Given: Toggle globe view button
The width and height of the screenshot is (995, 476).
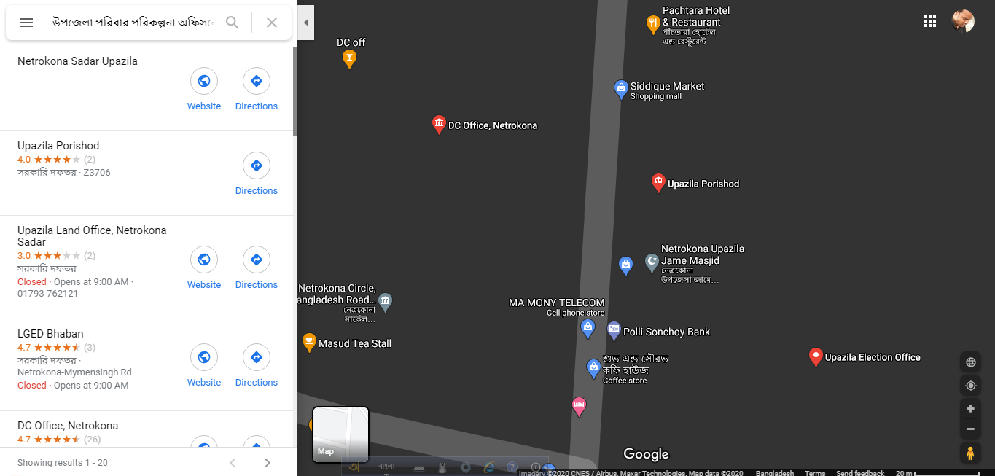Looking at the screenshot, I should [970, 362].
